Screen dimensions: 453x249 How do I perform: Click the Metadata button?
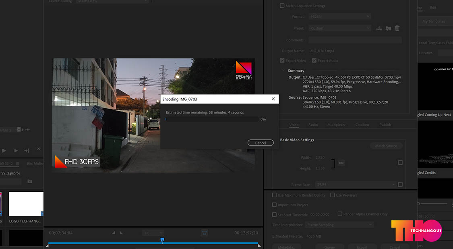pos(286,247)
